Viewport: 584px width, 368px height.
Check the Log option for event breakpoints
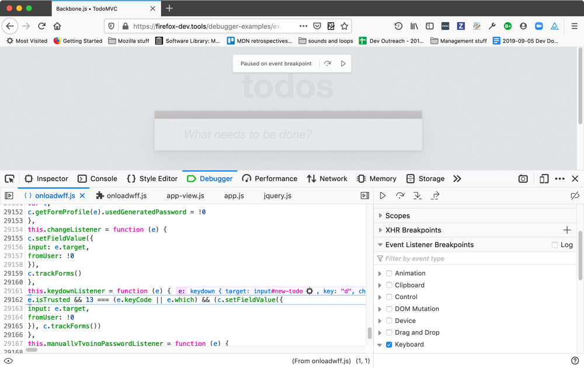pyautogui.click(x=555, y=245)
